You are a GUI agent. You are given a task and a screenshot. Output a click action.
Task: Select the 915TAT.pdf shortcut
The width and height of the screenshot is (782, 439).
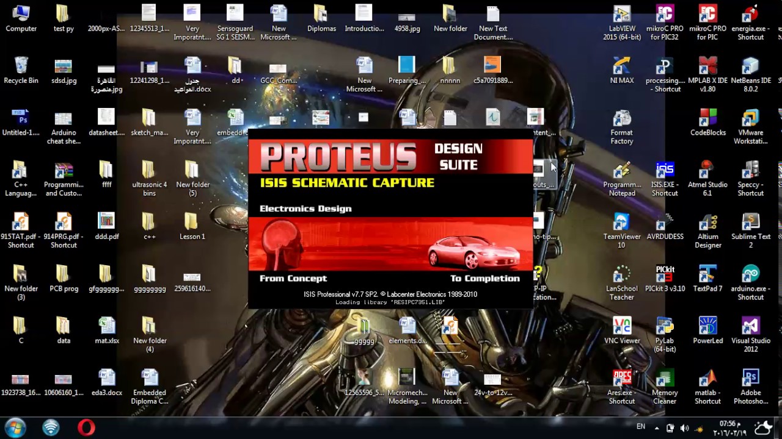click(x=21, y=231)
